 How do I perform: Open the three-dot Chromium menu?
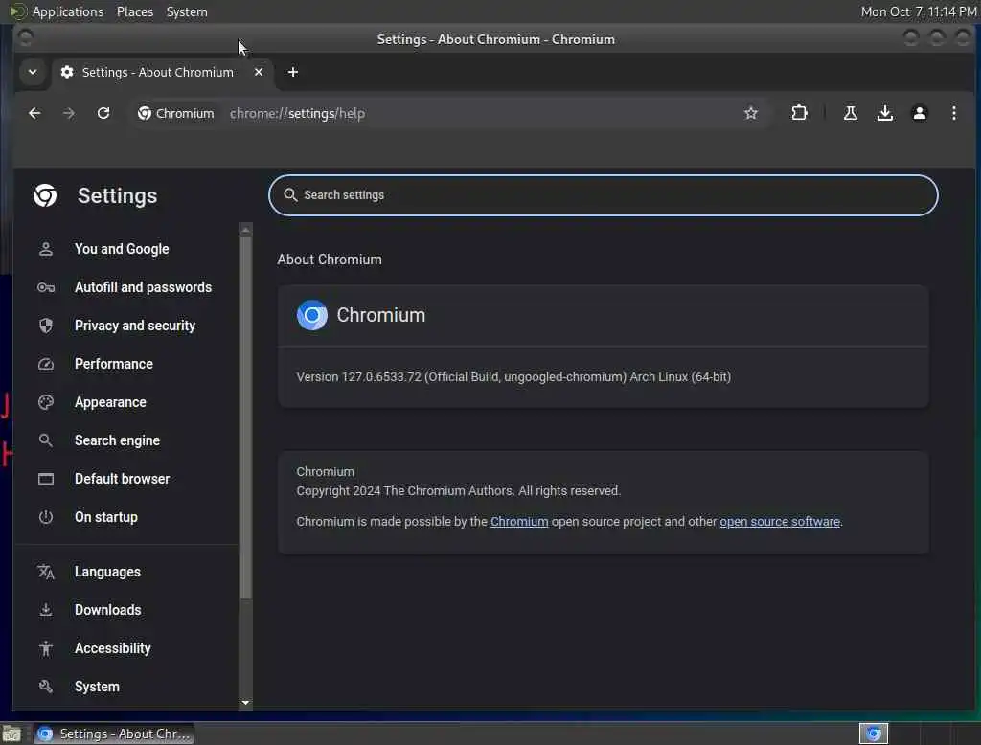[953, 113]
